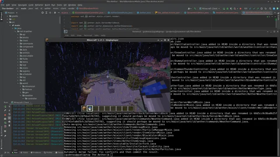The image size is (280, 157).
Task: Expand the dimension package
Action: coord(21,86)
